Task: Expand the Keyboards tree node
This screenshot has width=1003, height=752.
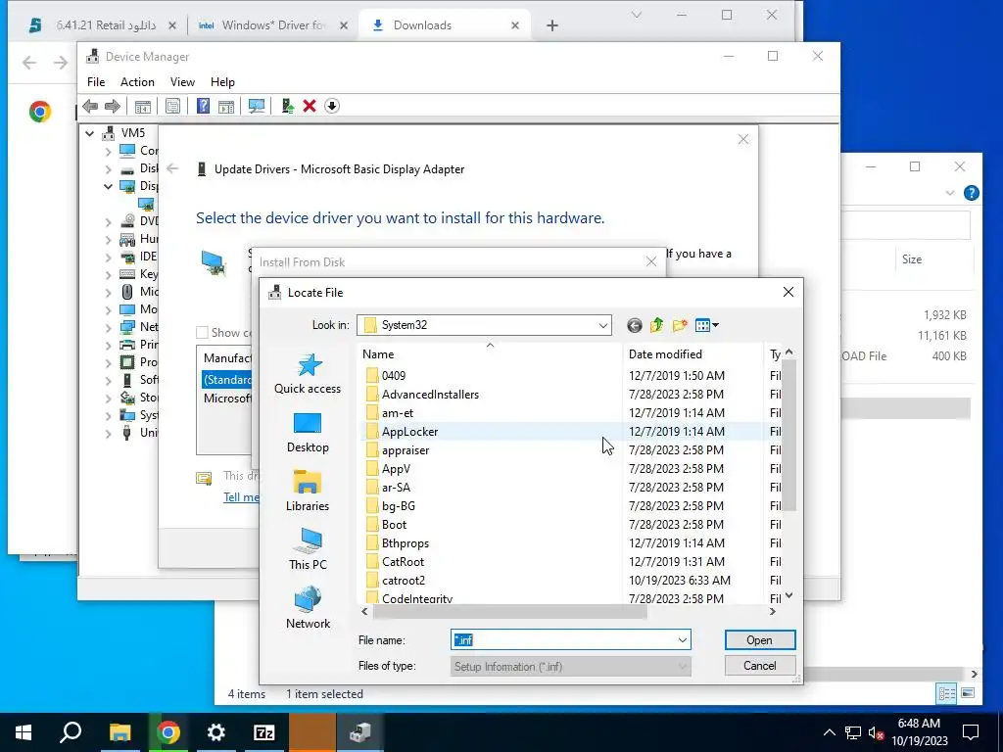Action: (108, 275)
